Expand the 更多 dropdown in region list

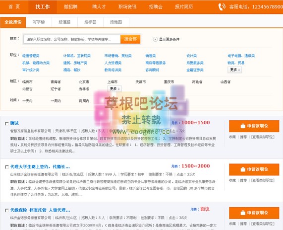tap(114, 89)
